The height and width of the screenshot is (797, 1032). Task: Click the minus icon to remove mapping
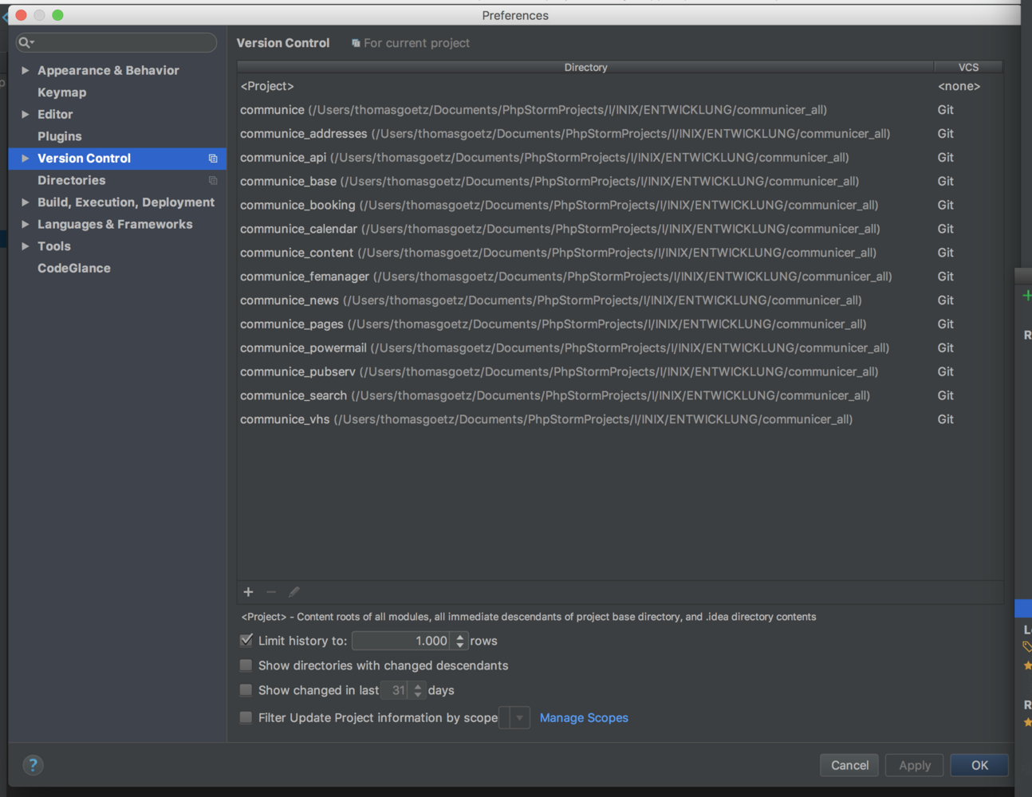pyautogui.click(x=271, y=592)
